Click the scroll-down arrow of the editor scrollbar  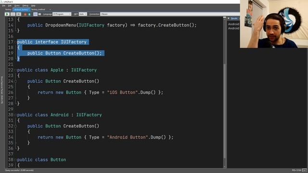click(225, 167)
